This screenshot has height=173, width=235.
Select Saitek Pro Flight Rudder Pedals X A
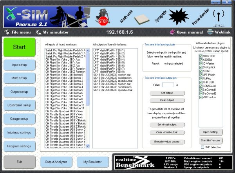65,50
